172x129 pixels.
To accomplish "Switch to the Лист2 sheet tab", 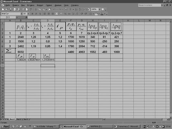I will [19, 119].
